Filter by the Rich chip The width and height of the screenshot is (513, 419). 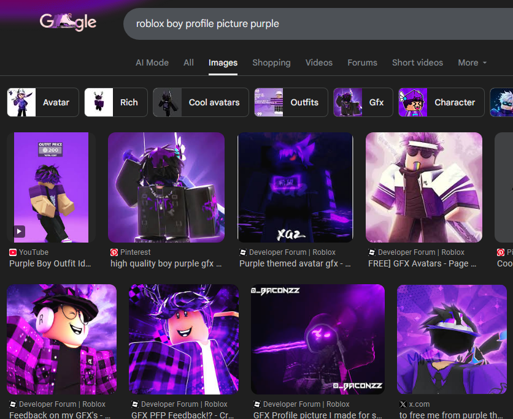tap(116, 102)
